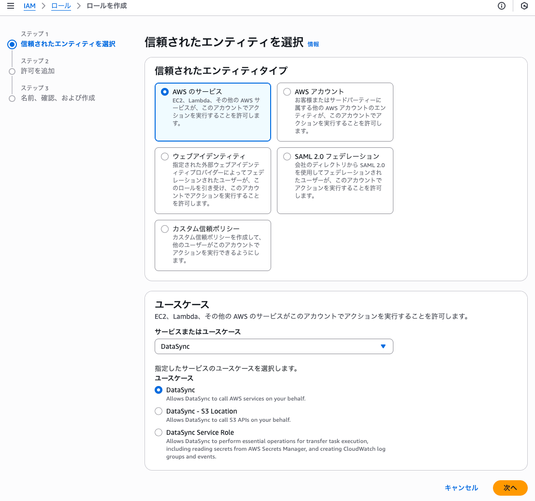Select AWS アカウント entity type
The height and width of the screenshot is (501, 535).
(335, 112)
